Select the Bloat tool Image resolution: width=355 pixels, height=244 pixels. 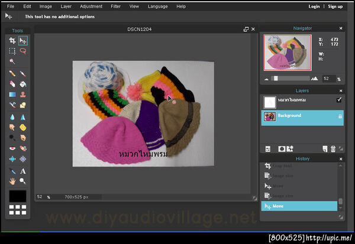12,159
